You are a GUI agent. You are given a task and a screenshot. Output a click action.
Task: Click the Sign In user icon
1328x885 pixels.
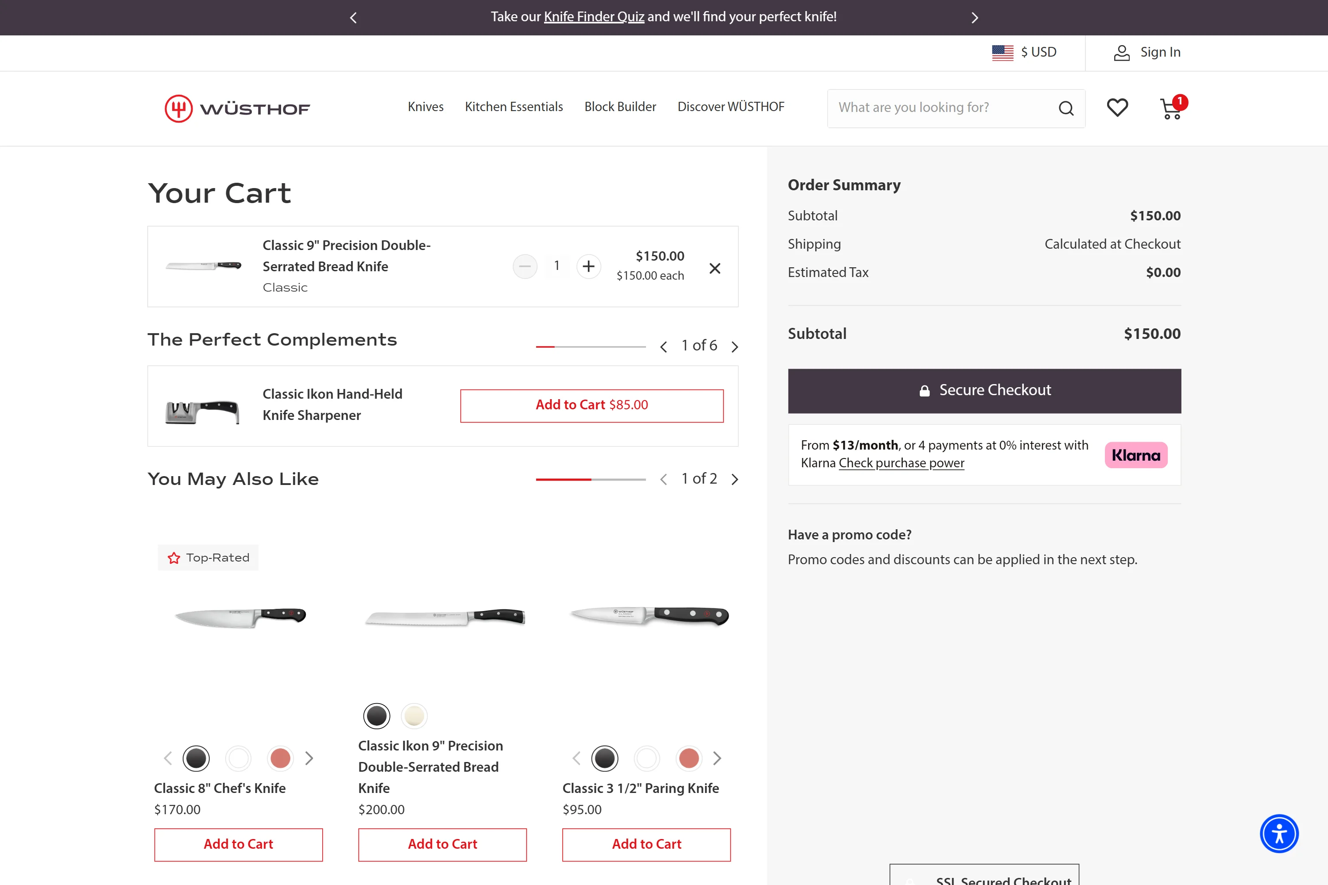1121,53
